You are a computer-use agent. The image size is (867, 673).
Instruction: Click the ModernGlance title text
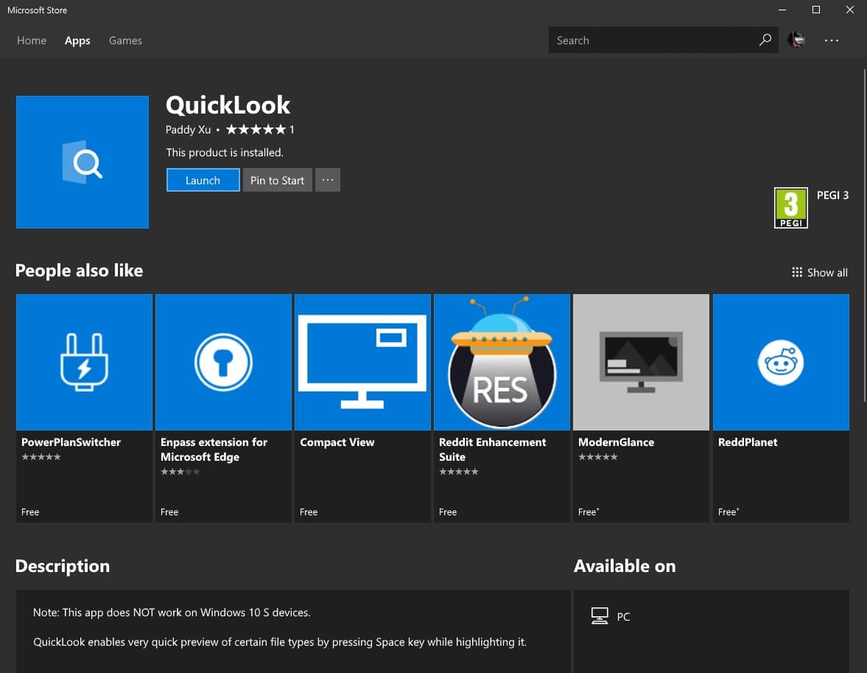[616, 442]
